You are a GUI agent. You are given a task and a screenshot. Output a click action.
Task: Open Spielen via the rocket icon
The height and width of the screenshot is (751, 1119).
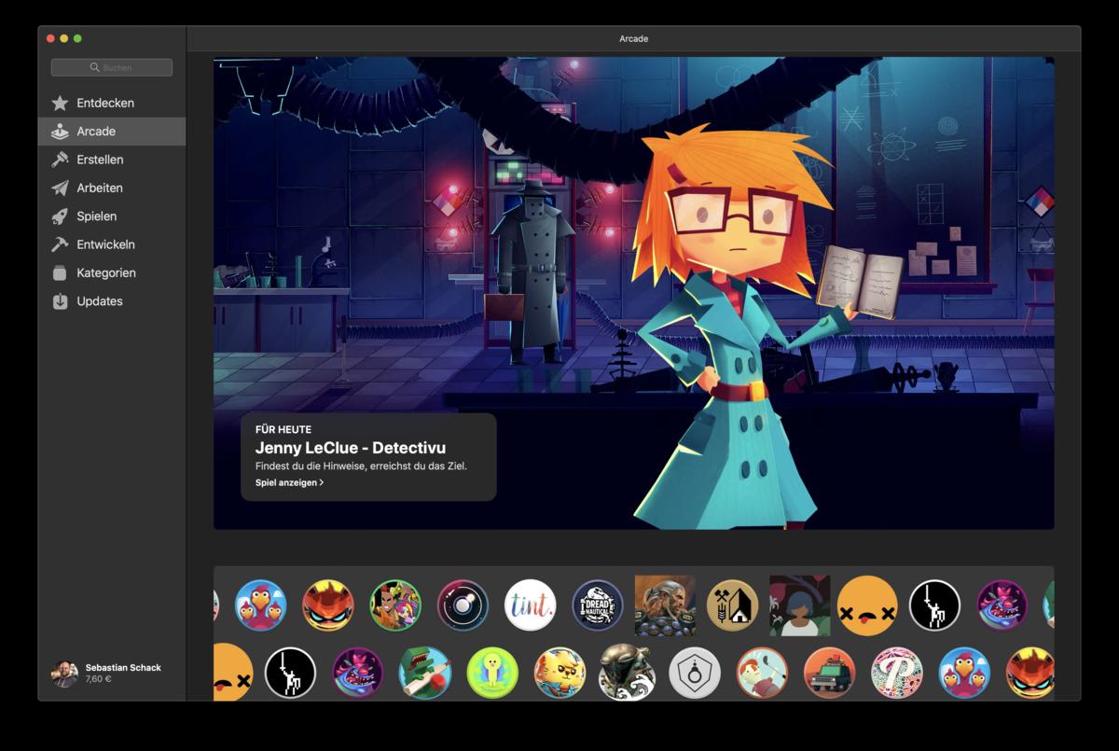pos(60,216)
